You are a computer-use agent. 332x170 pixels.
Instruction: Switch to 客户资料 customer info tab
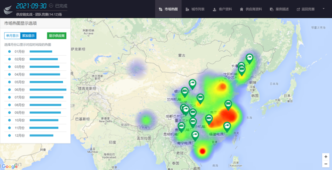coord(222,9)
